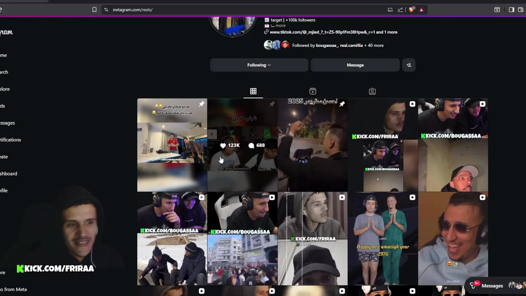The height and width of the screenshot is (296, 526).
Task: Click the add similar accounts icon button
Action: pyautogui.click(x=409, y=65)
